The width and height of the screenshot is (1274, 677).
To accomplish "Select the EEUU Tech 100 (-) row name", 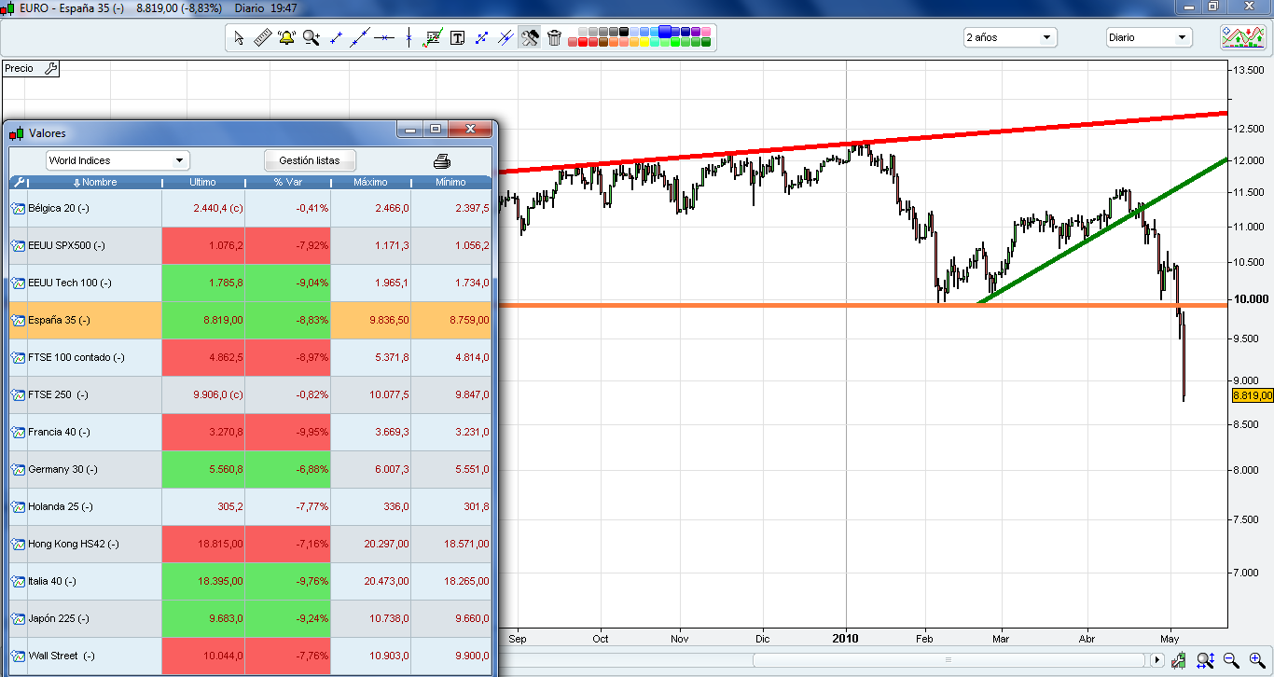I will (x=70, y=283).
